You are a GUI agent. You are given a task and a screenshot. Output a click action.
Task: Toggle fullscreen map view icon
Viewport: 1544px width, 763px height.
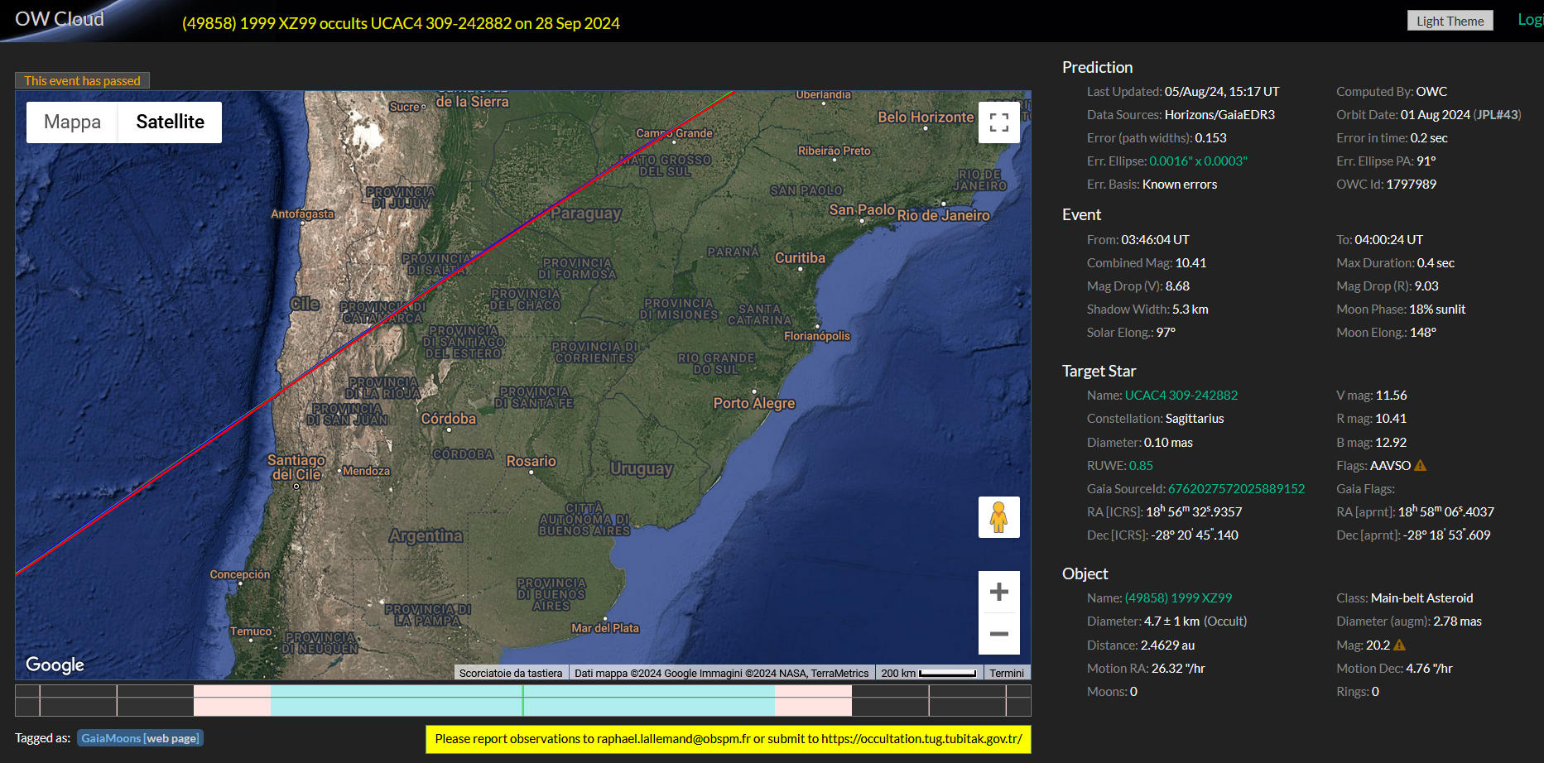click(999, 122)
